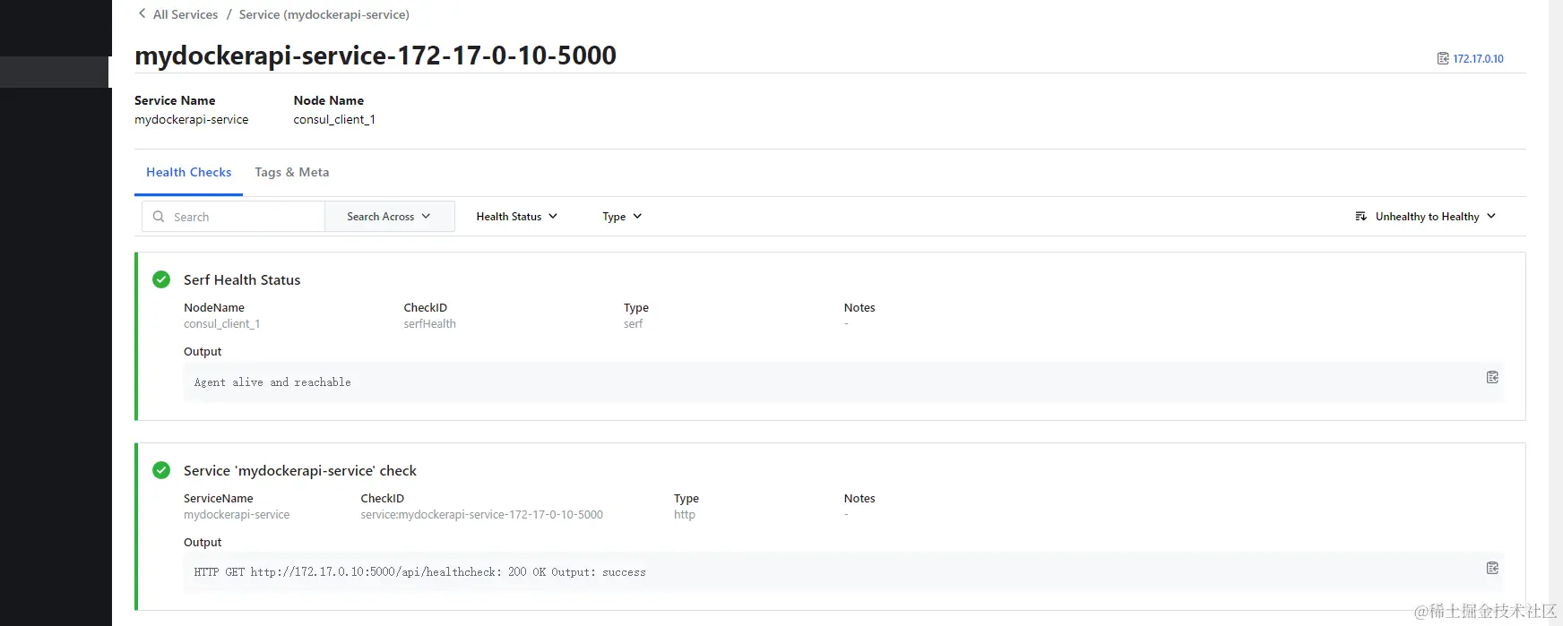Copy Serf Health Status output icon

coord(1492,377)
